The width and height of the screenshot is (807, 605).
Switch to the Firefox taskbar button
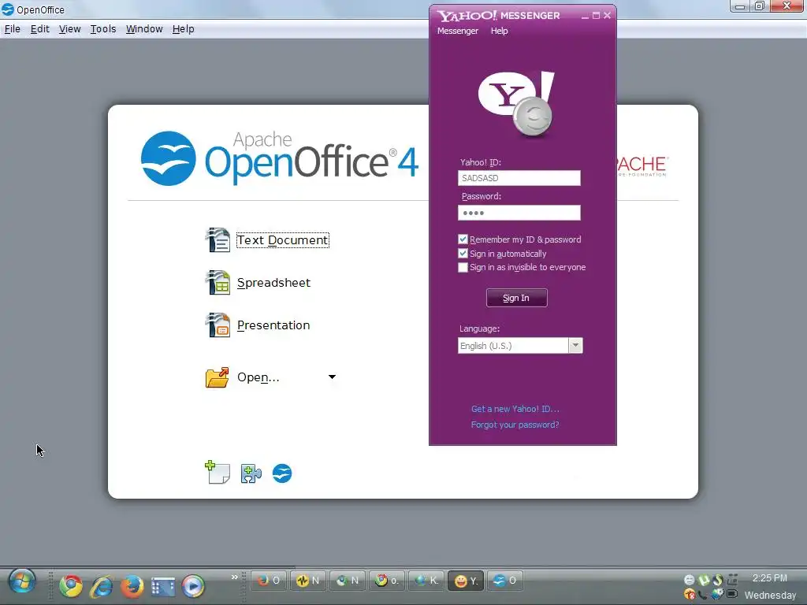click(268, 581)
